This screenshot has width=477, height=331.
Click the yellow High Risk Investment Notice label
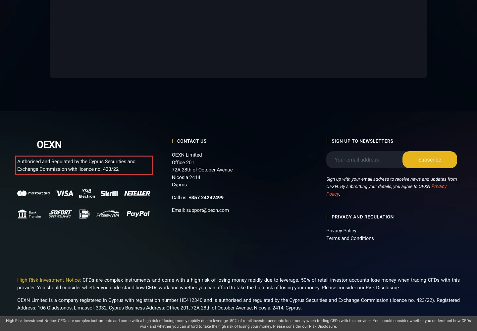tap(49, 280)
